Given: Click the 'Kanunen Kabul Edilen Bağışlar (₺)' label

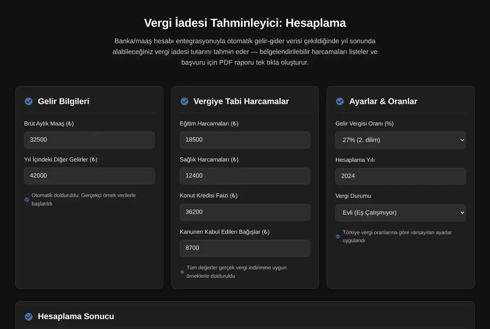Looking at the screenshot, I should (225, 232).
